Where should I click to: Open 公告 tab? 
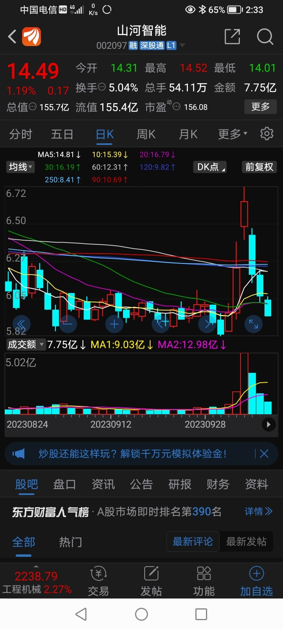pos(141,484)
